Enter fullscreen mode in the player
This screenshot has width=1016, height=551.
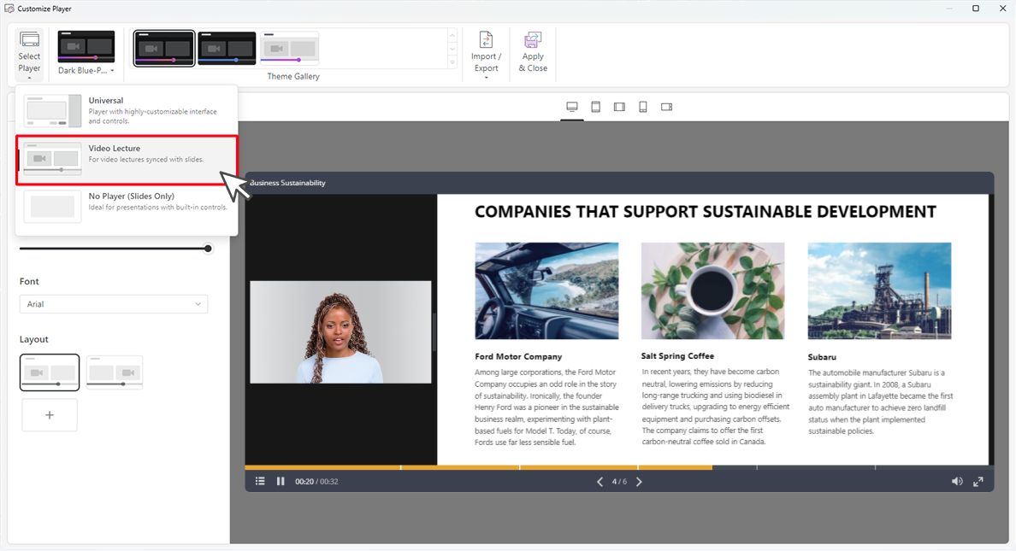(978, 481)
